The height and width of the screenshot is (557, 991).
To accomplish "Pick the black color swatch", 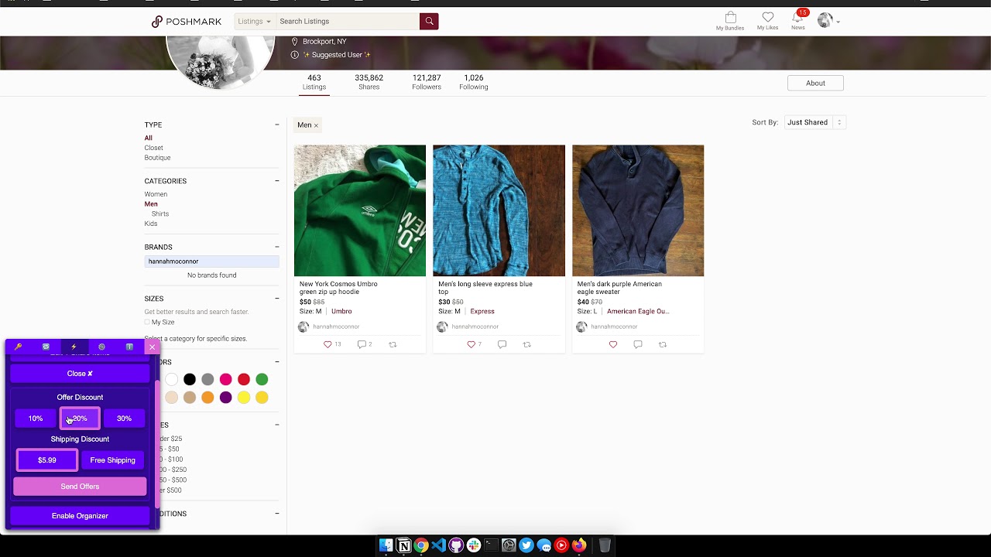I will click(190, 379).
